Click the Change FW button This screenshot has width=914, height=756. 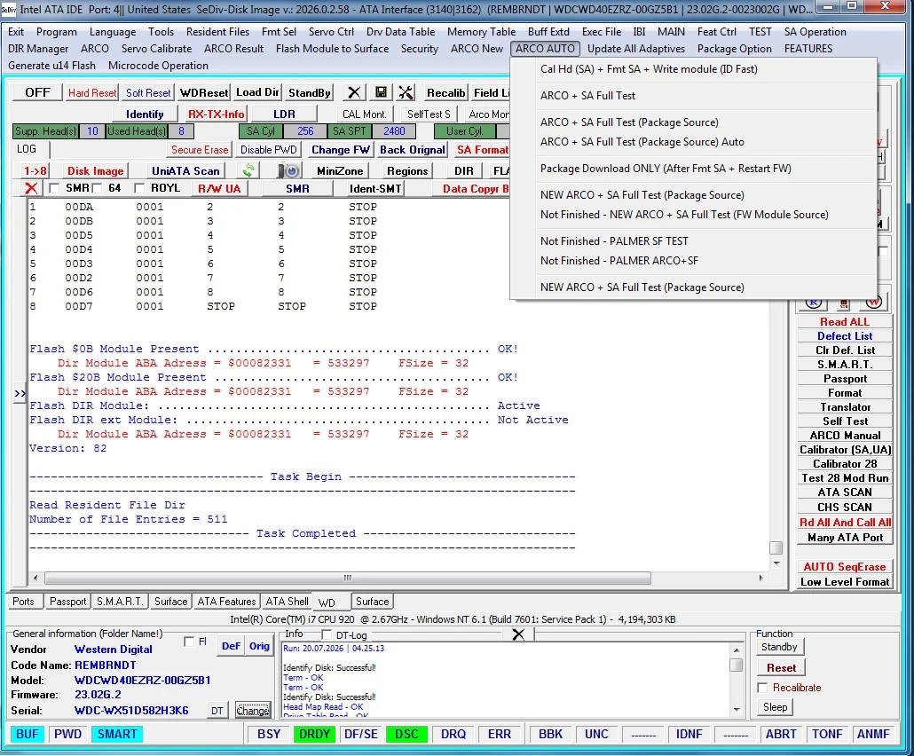(341, 150)
